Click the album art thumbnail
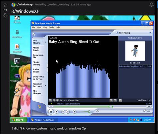Screen dimensions: 158x134 (135, 51)
